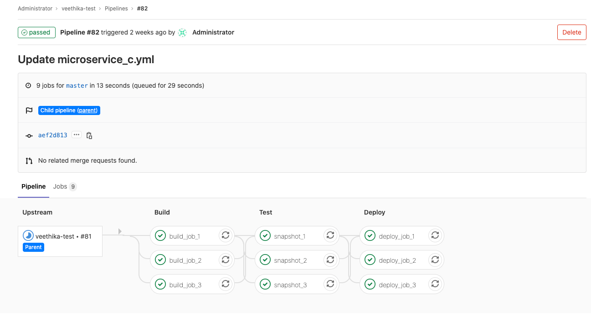Retry the snapshot_2 job
The width and height of the screenshot is (591, 315).
(330, 260)
